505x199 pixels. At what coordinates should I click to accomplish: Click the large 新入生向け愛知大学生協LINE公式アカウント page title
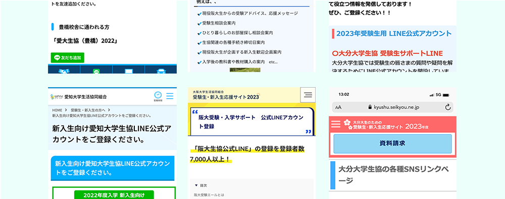click(112, 134)
